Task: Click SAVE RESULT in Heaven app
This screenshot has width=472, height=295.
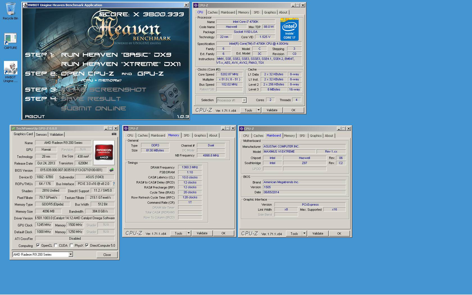Action: 91,99
